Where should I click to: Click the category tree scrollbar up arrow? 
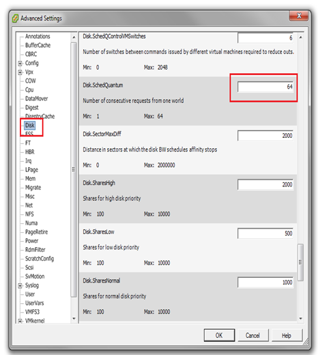(74, 37)
